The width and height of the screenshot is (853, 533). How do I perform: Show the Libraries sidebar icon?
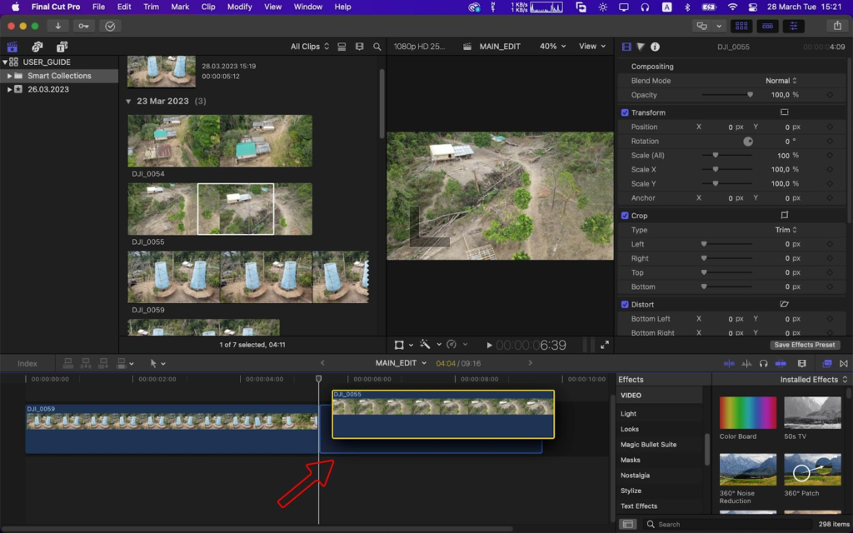coord(12,47)
